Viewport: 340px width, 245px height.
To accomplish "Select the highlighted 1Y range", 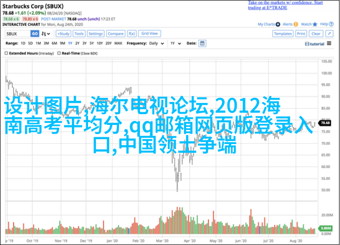I will (70, 44).
